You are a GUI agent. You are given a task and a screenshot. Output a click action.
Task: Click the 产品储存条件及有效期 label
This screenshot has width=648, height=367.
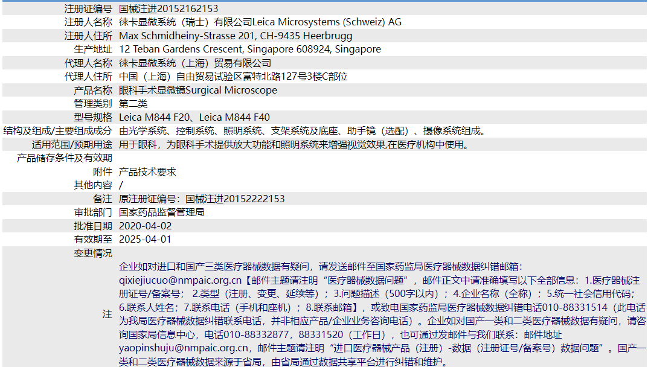(65, 158)
